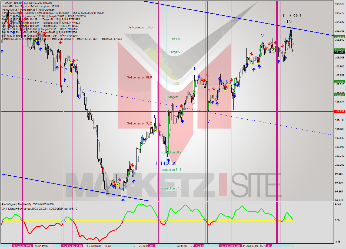Screen dimensions: 346x249
Task: Click the 99.365 price axis value
Action: 339,191
